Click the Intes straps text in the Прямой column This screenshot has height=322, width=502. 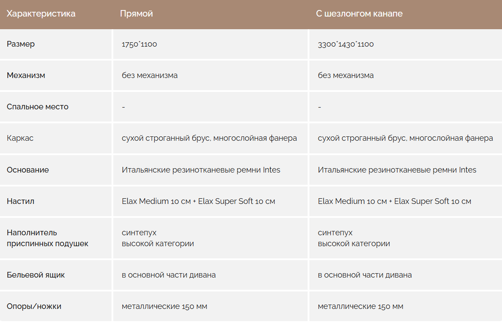(201, 170)
